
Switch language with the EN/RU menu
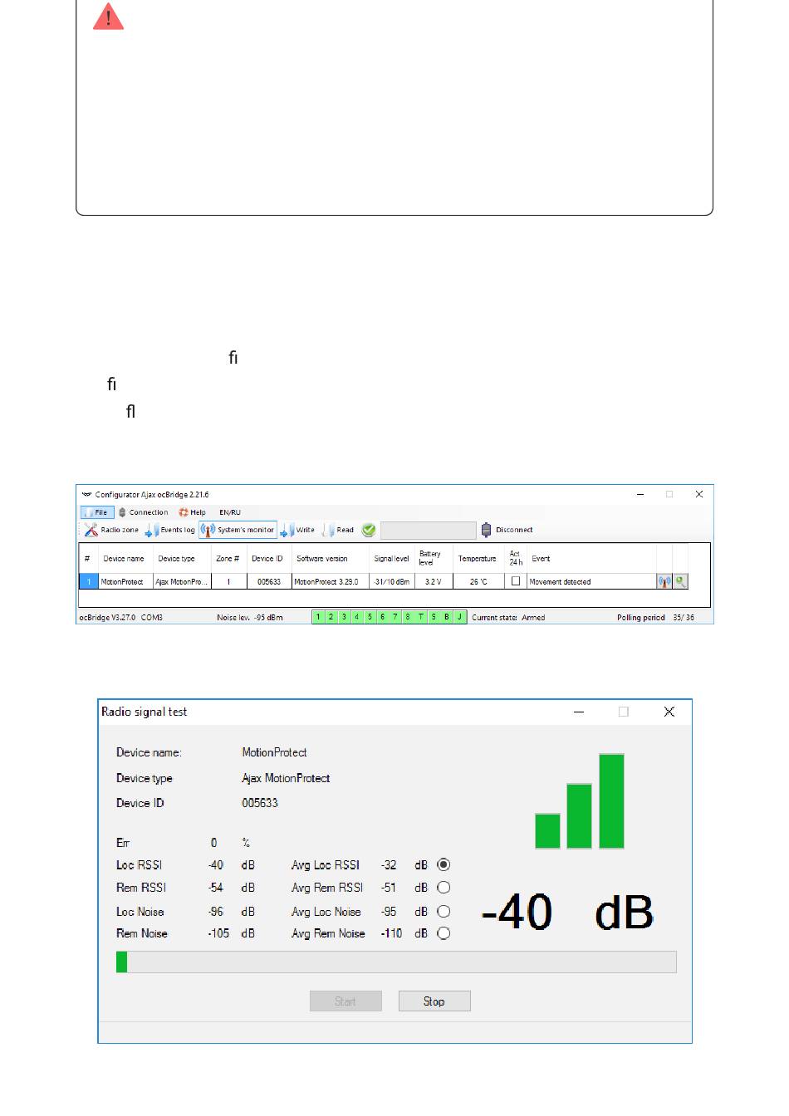(x=230, y=512)
